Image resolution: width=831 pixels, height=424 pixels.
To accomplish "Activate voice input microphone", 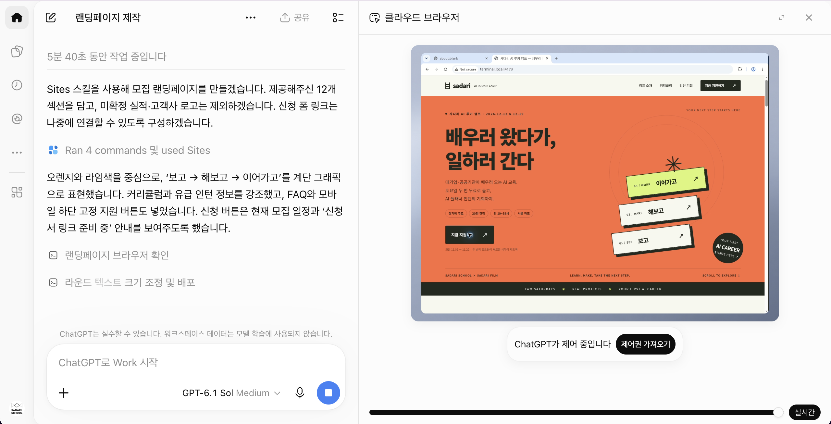I will click(x=300, y=393).
